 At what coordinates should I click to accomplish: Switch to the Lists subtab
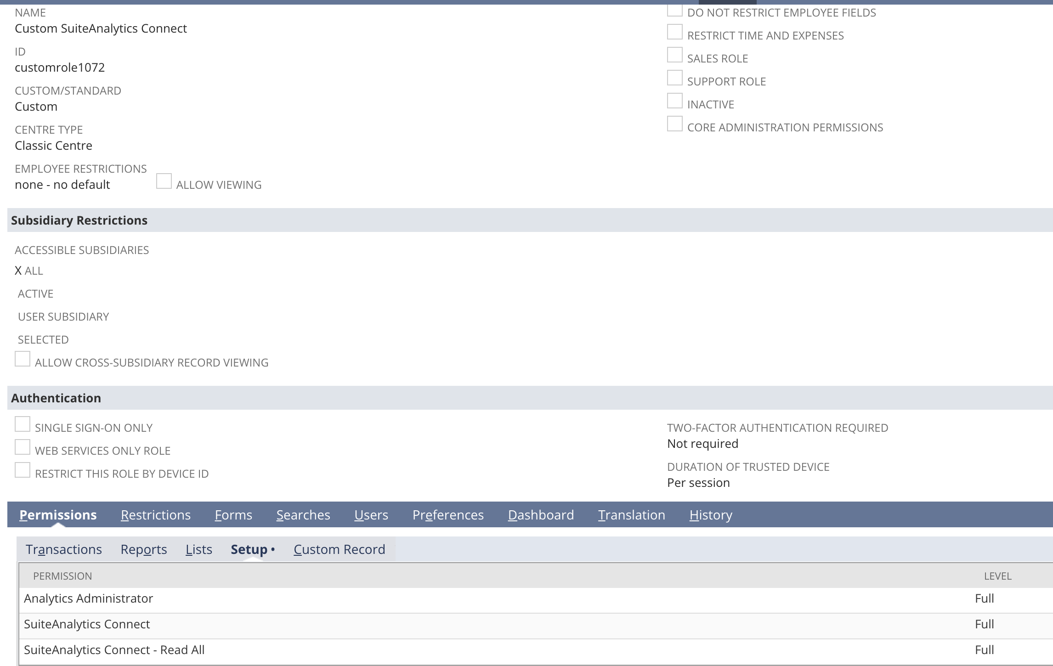[x=199, y=549]
